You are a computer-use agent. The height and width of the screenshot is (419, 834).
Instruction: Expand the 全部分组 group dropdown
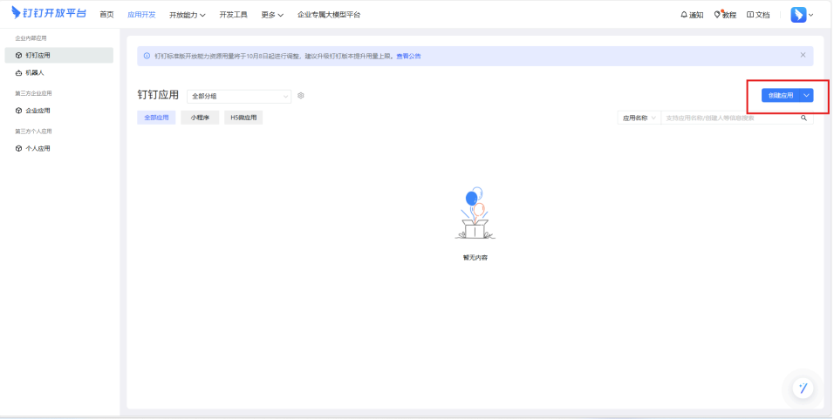[x=239, y=96]
